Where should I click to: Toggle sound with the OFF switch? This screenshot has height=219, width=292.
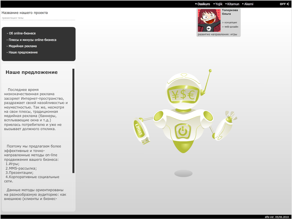pos(283,4)
